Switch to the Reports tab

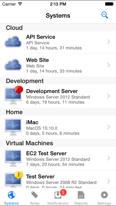(x=81, y=198)
